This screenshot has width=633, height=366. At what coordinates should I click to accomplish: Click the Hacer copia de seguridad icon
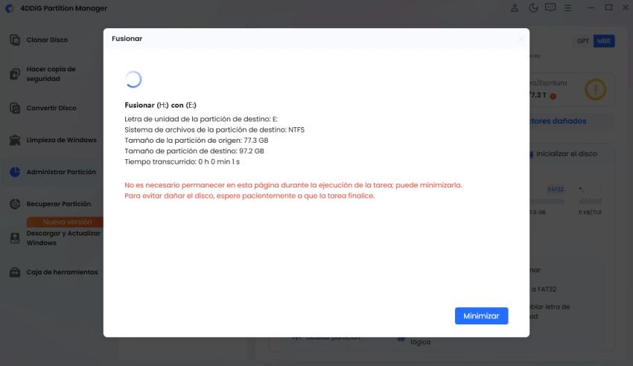[x=15, y=74]
